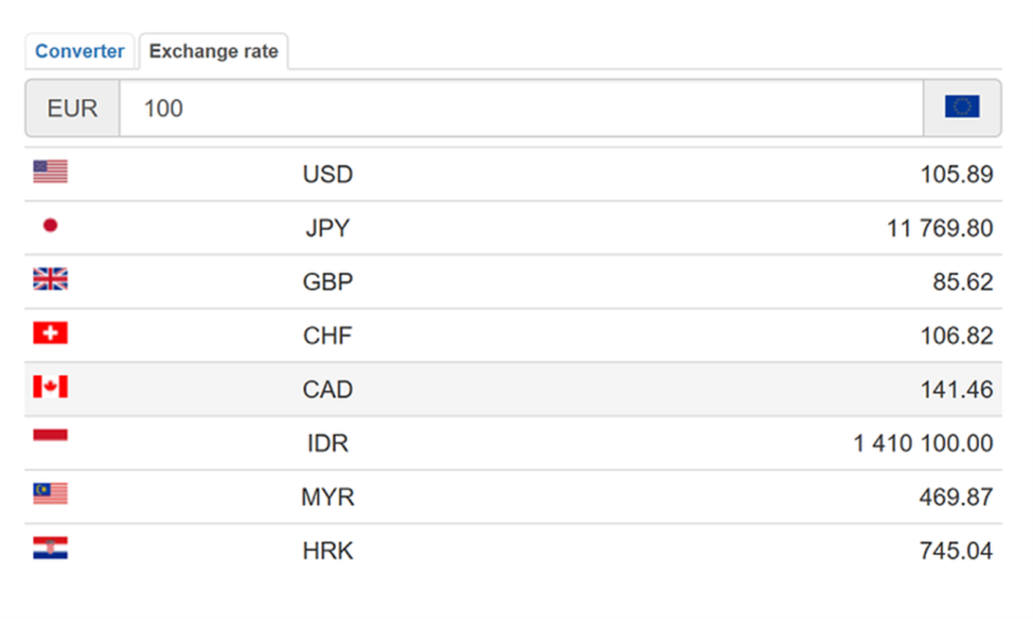This screenshot has height=619, width=1033.
Task: Click the Indonesia flag icon
Action: (x=51, y=436)
